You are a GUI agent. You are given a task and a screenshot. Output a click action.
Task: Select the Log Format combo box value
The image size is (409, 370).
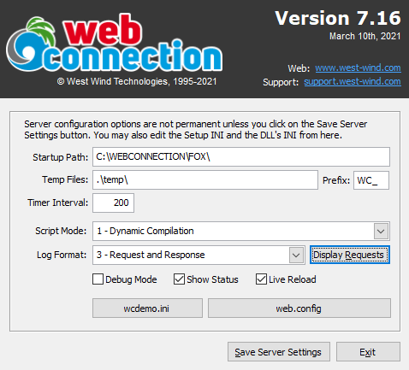tap(199, 255)
